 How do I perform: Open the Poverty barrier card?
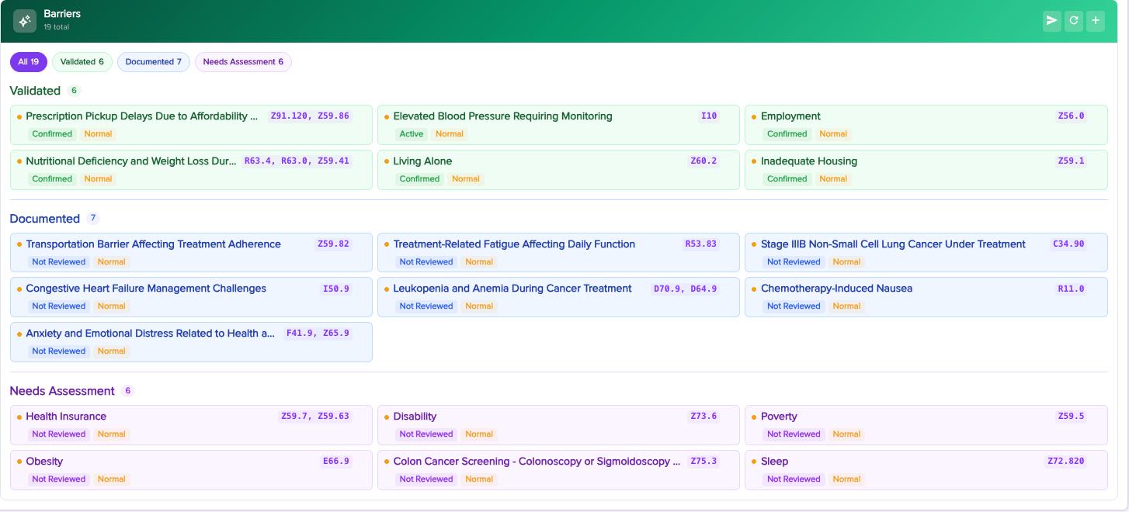tap(926, 425)
